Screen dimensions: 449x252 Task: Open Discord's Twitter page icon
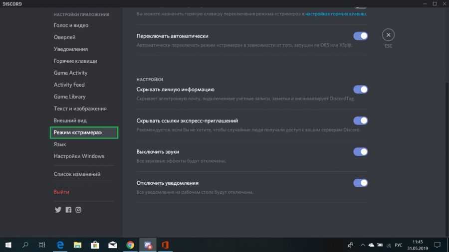(58, 210)
